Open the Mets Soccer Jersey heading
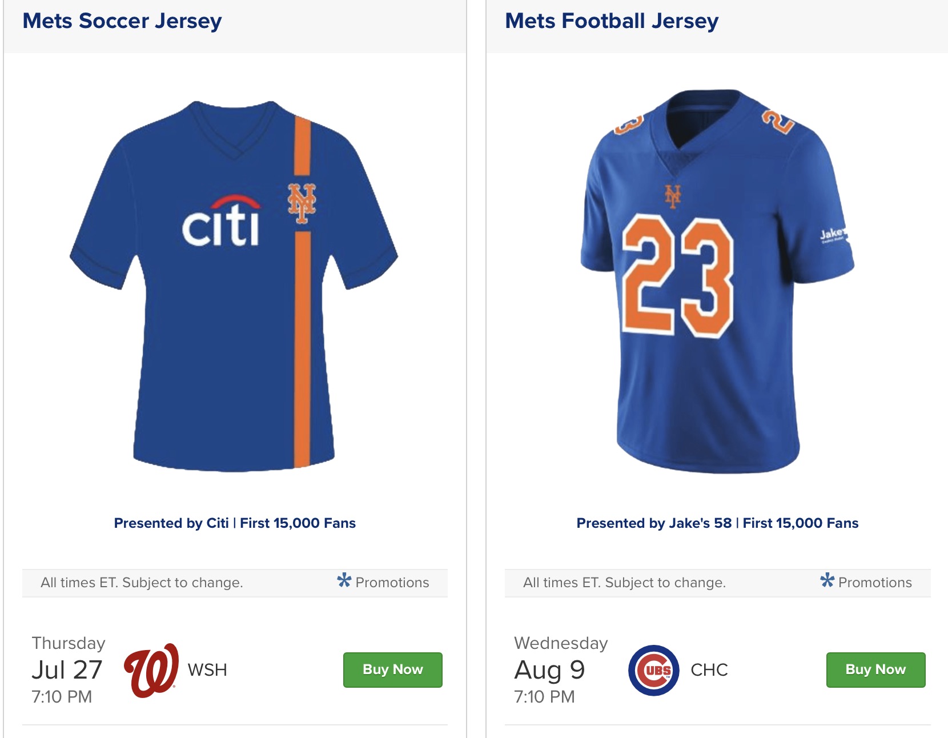Viewport: 948px width, 738px height. coord(122,21)
